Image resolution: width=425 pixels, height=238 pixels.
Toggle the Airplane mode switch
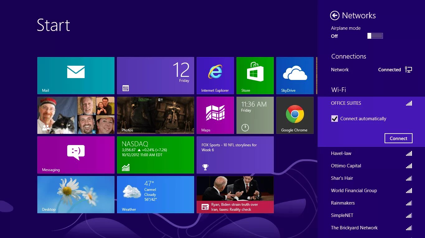375,36
